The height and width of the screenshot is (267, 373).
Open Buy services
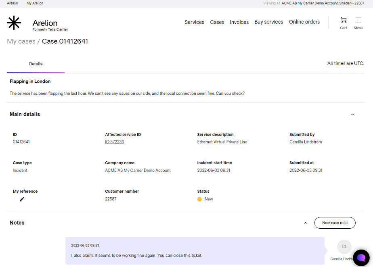click(269, 22)
